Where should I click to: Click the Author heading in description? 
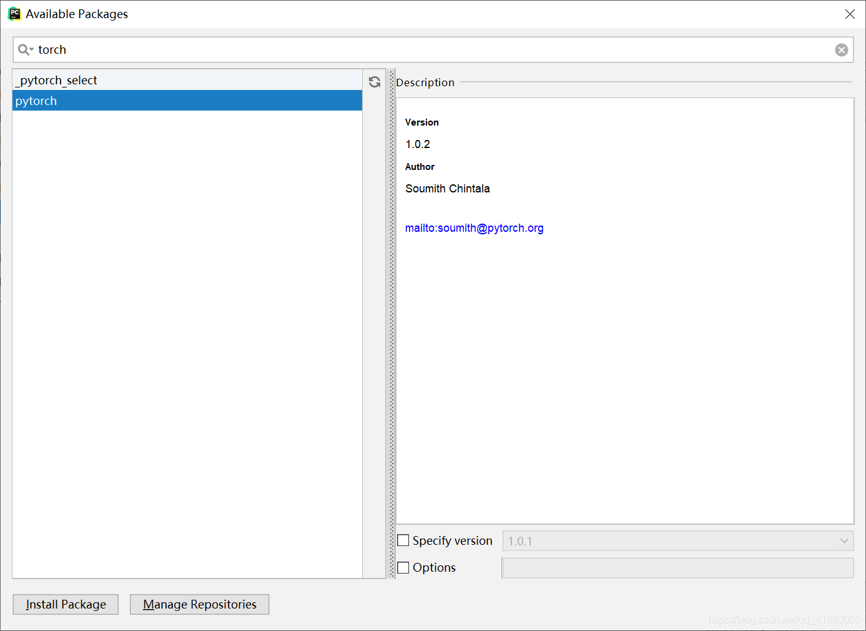[420, 167]
